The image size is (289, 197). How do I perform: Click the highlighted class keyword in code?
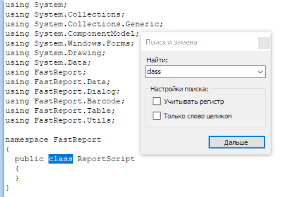(x=61, y=158)
